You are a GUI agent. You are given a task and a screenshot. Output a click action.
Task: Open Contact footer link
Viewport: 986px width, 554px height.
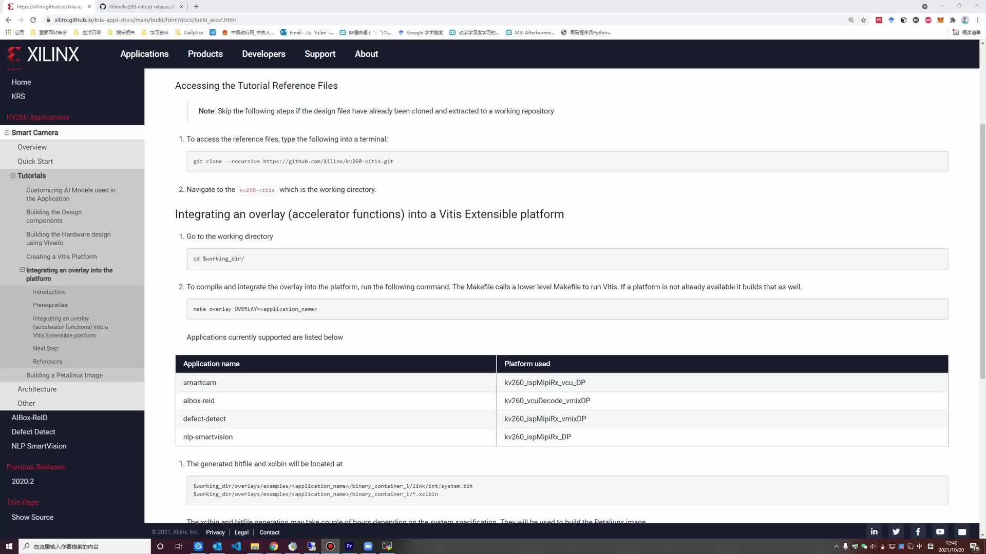click(270, 532)
